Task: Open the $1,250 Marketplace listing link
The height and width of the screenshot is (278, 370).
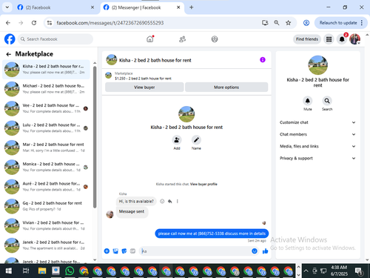Action: point(143,79)
